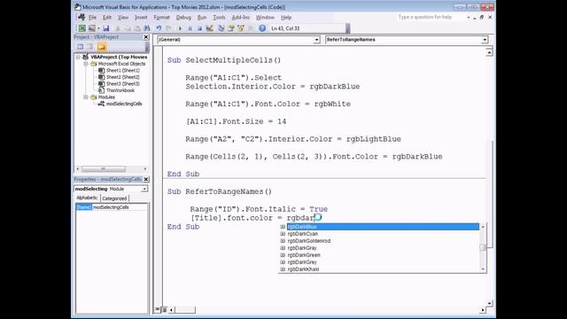
Task: Click the VBA application icon in menu bar
Action: (x=82, y=17)
